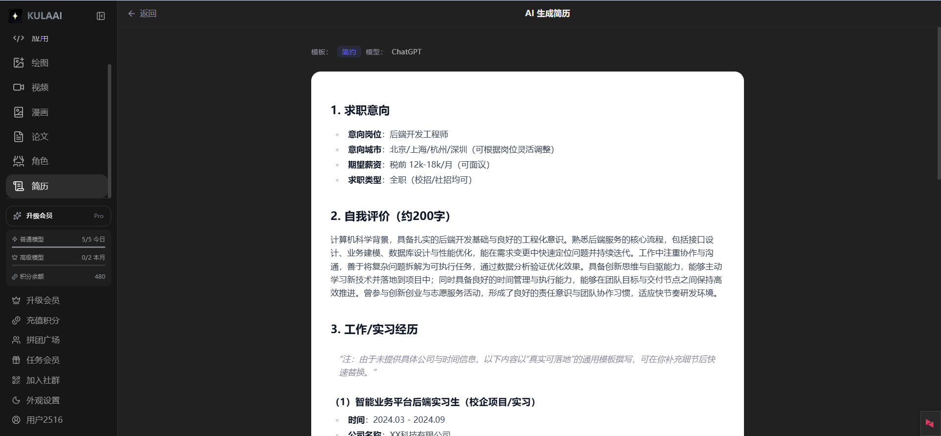This screenshot has width=941, height=436.
Task: Click the QR icon next to 加入社群
Action: tap(16, 380)
